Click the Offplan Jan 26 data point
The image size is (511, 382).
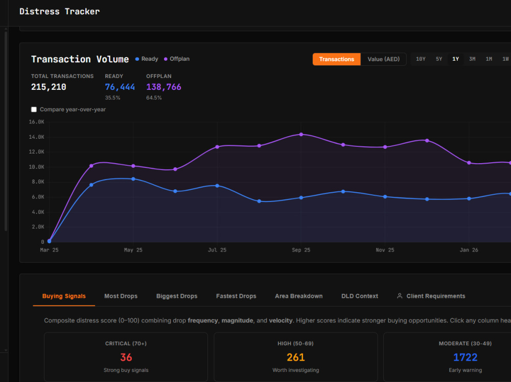pyautogui.click(x=469, y=163)
